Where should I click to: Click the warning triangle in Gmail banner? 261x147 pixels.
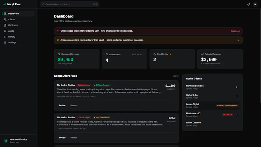click(58, 31)
